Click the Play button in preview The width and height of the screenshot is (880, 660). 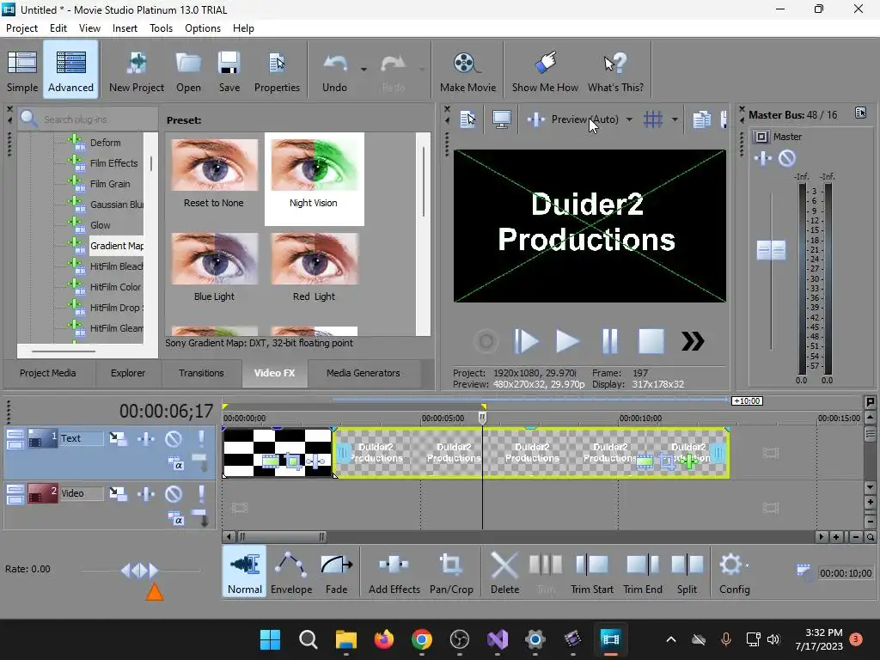(x=567, y=340)
